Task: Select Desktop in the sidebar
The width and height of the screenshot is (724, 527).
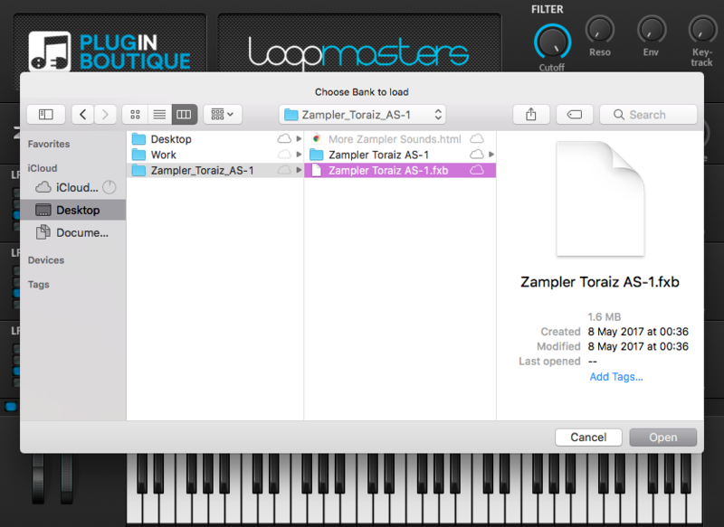Action: coord(73,211)
